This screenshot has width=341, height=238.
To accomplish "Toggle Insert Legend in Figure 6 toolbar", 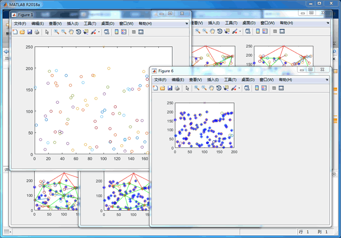I will (x=265, y=88).
